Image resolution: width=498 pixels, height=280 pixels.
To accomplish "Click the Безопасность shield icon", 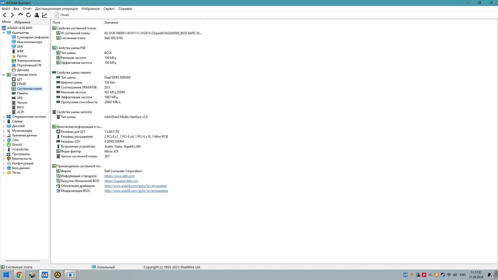I will click(9, 159).
